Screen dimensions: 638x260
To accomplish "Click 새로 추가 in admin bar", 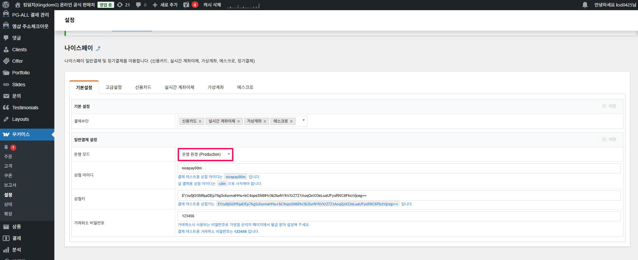I will [165, 5].
